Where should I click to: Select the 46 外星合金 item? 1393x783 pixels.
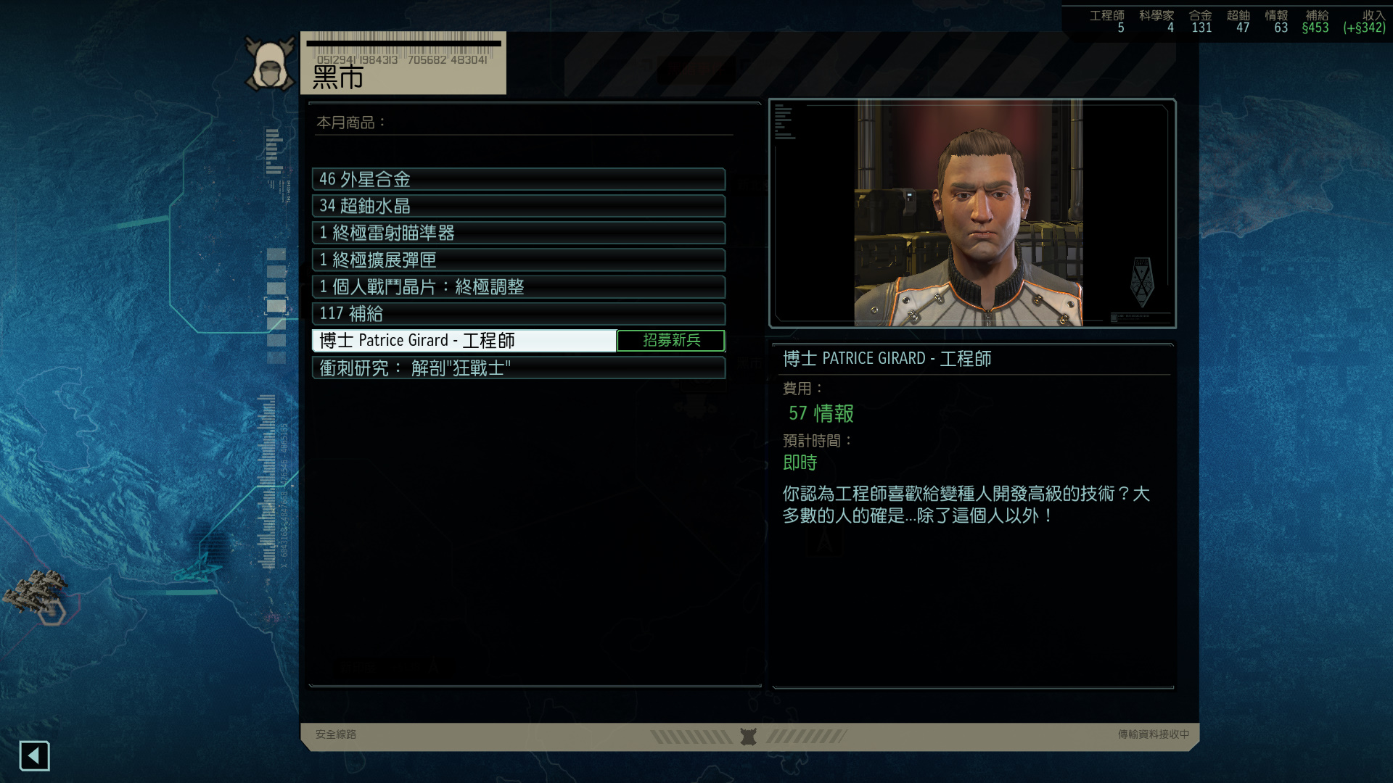[519, 179]
